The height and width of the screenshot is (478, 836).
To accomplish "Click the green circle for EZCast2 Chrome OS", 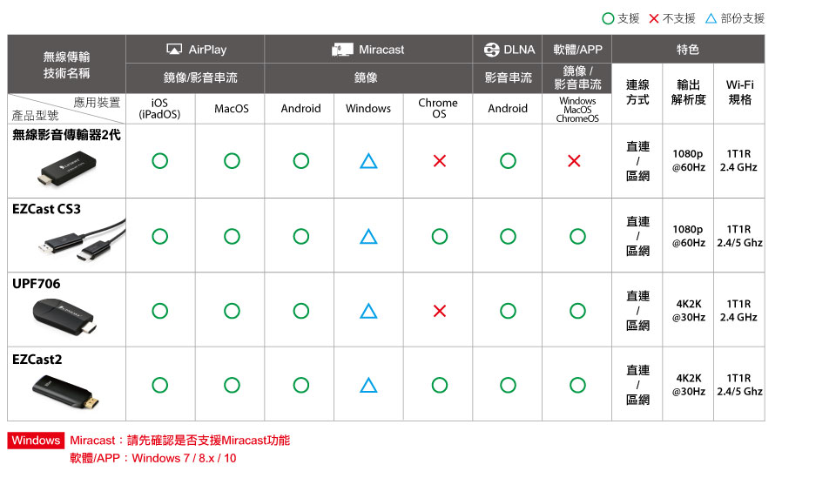I will (x=439, y=385).
